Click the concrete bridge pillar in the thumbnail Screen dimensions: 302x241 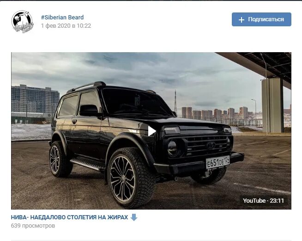pyautogui.click(x=272, y=105)
